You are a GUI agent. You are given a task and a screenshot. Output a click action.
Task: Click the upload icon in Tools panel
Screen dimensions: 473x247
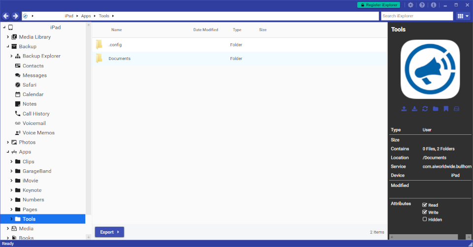coord(404,109)
